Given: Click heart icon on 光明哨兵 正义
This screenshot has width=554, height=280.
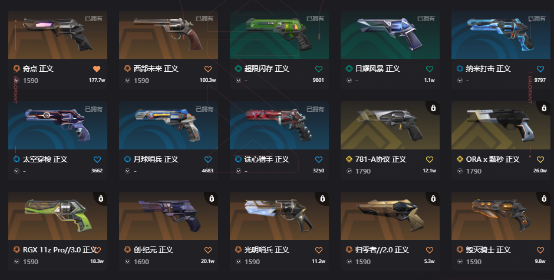Looking at the screenshot, I should click(318, 250).
